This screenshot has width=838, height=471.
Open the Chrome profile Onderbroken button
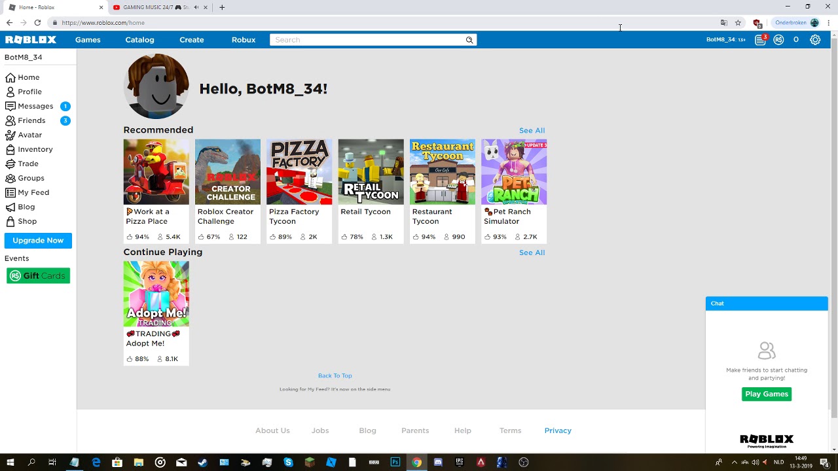797,22
